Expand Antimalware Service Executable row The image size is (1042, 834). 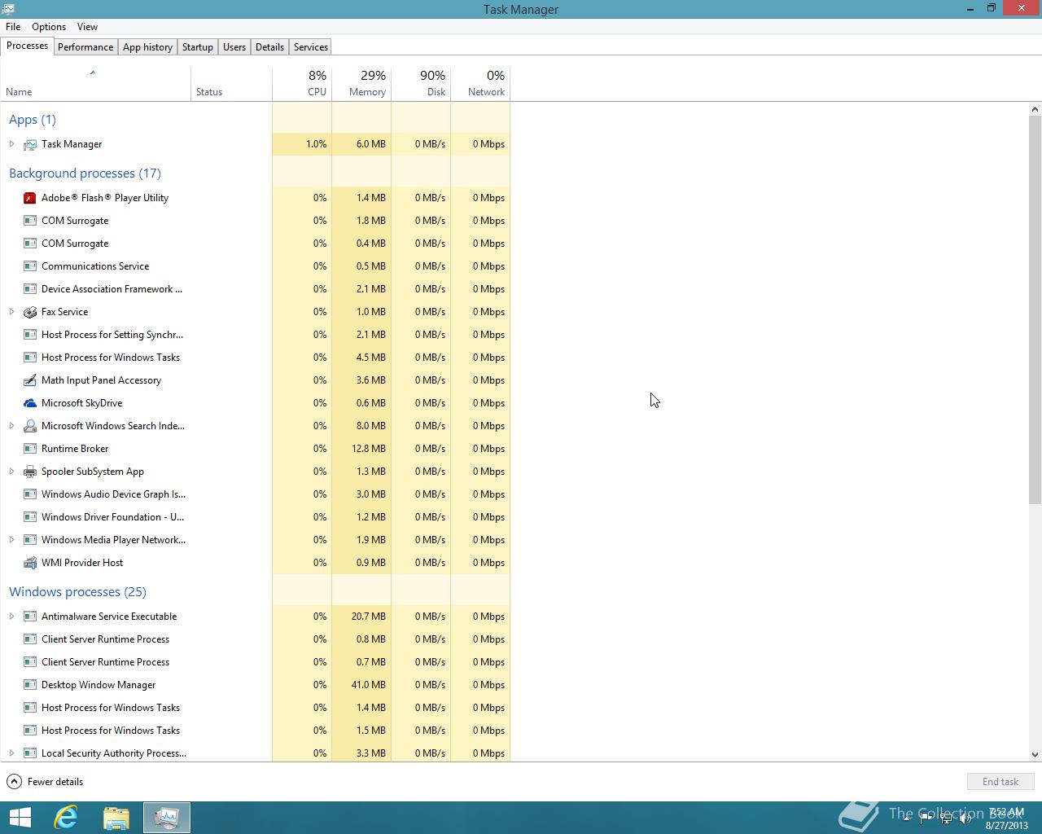coord(11,617)
